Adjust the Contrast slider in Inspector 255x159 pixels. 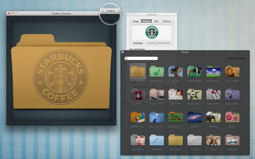click(156, 43)
